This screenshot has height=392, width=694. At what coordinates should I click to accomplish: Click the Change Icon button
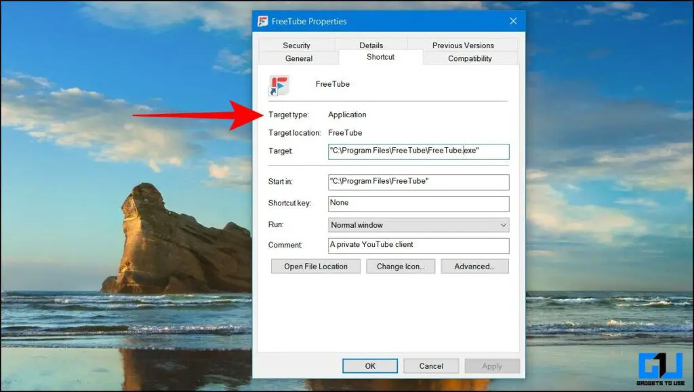pos(401,267)
